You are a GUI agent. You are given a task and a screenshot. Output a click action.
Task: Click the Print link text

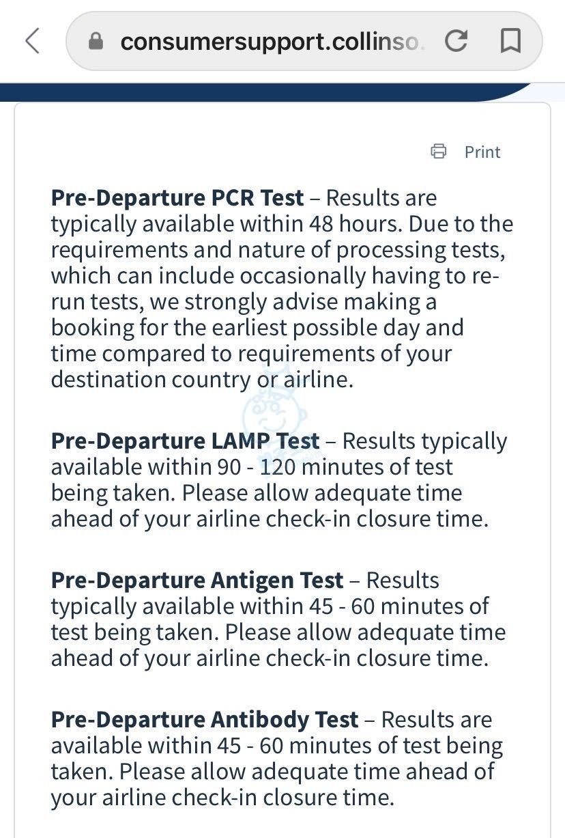(x=482, y=152)
